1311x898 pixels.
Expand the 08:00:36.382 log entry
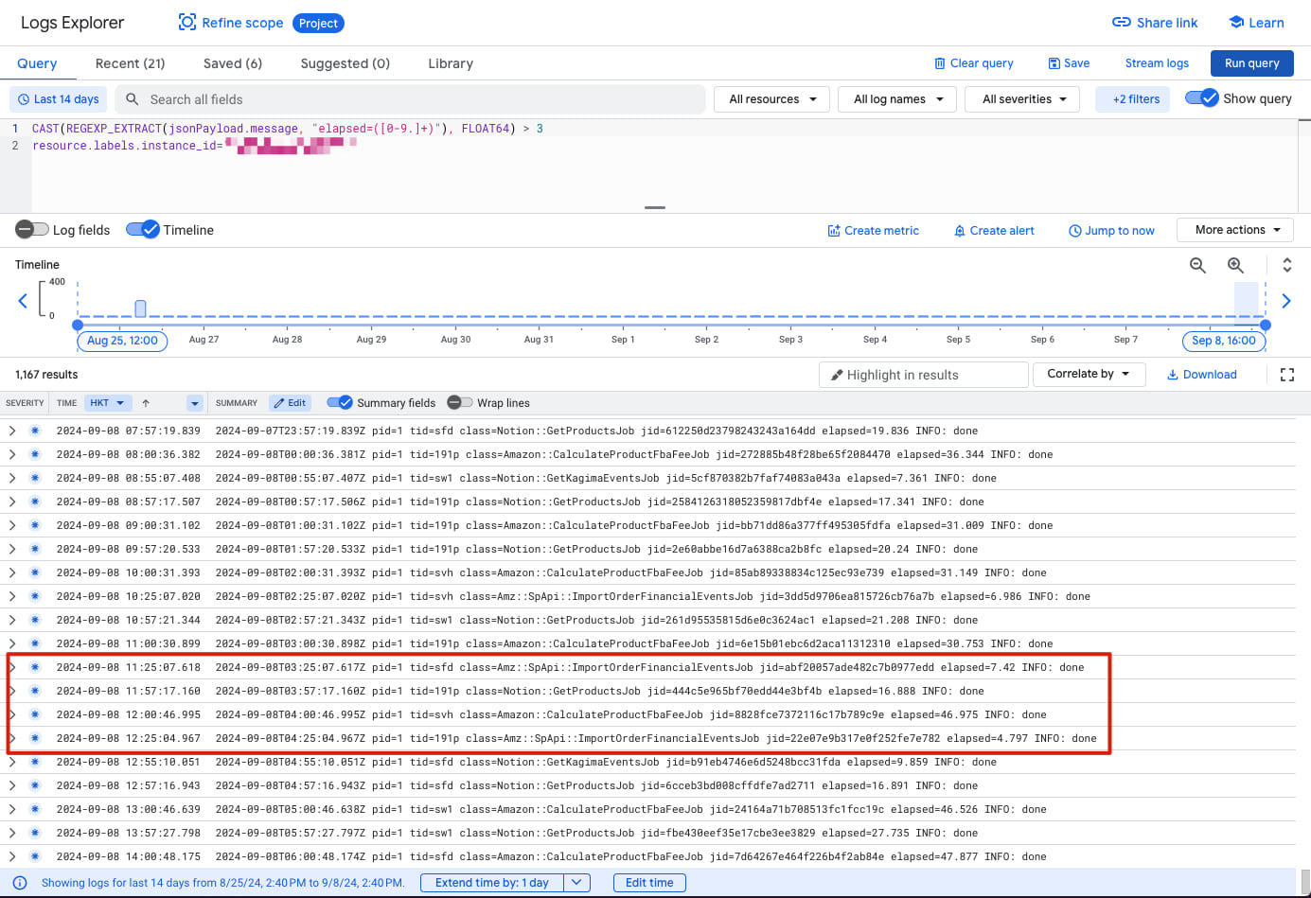point(12,454)
